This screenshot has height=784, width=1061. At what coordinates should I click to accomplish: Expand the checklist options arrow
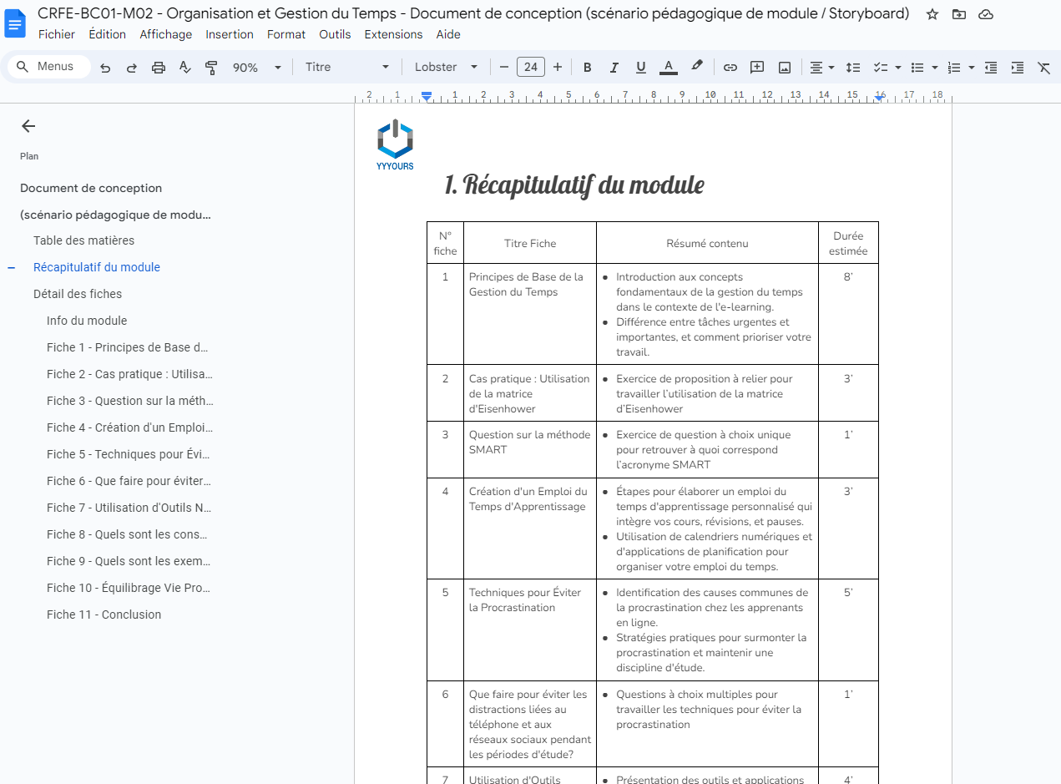[898, 68]
